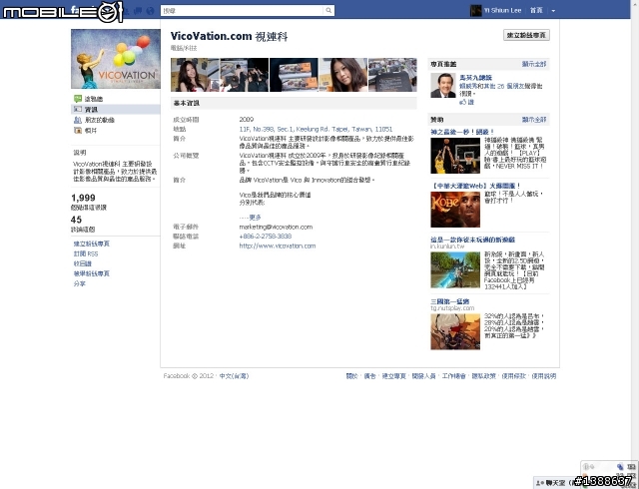The width and height of the screenshot is (639, 489).
Task: Click the basketball dunk ad image
Action: click(455, 156)
